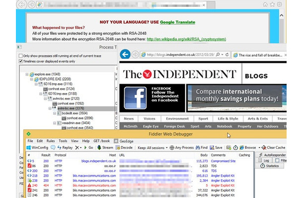Toggle Stream mode in Fiddler toolbar

tap(105, 148)
